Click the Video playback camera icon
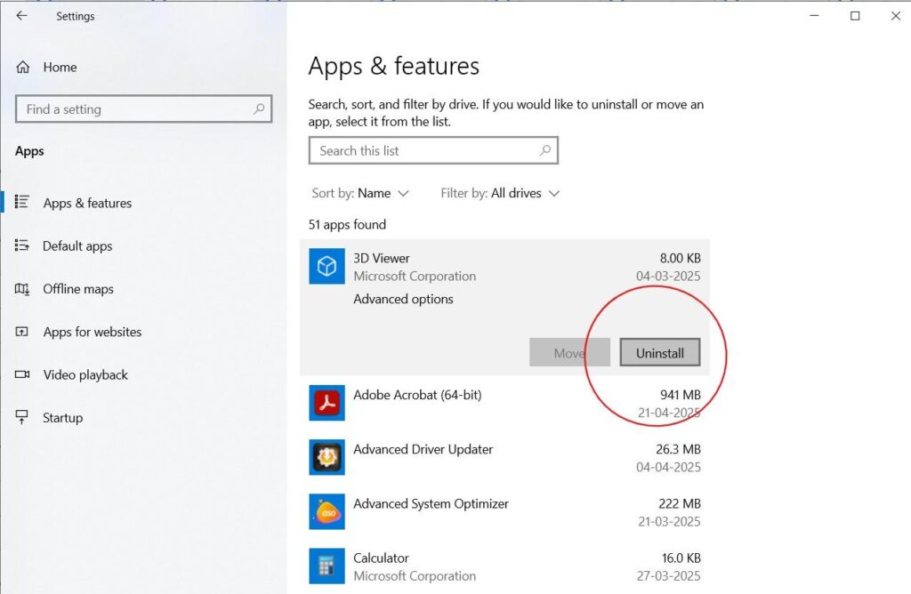The height and width of the screenshot is (594, 911). pos(22,374)
